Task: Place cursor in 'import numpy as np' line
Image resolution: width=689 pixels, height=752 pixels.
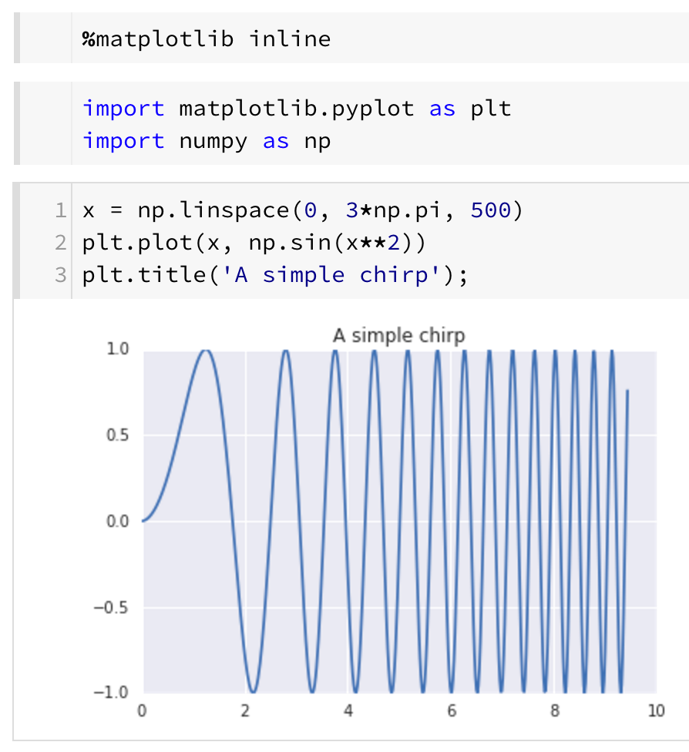Action: (x=207, y=141)
